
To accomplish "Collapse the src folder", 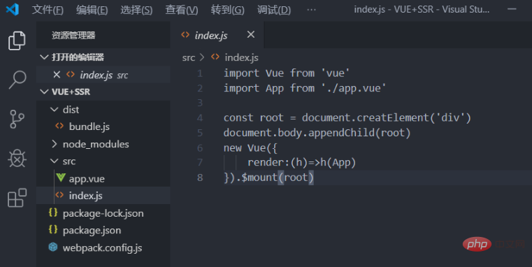I will click(x=54, y=161).
